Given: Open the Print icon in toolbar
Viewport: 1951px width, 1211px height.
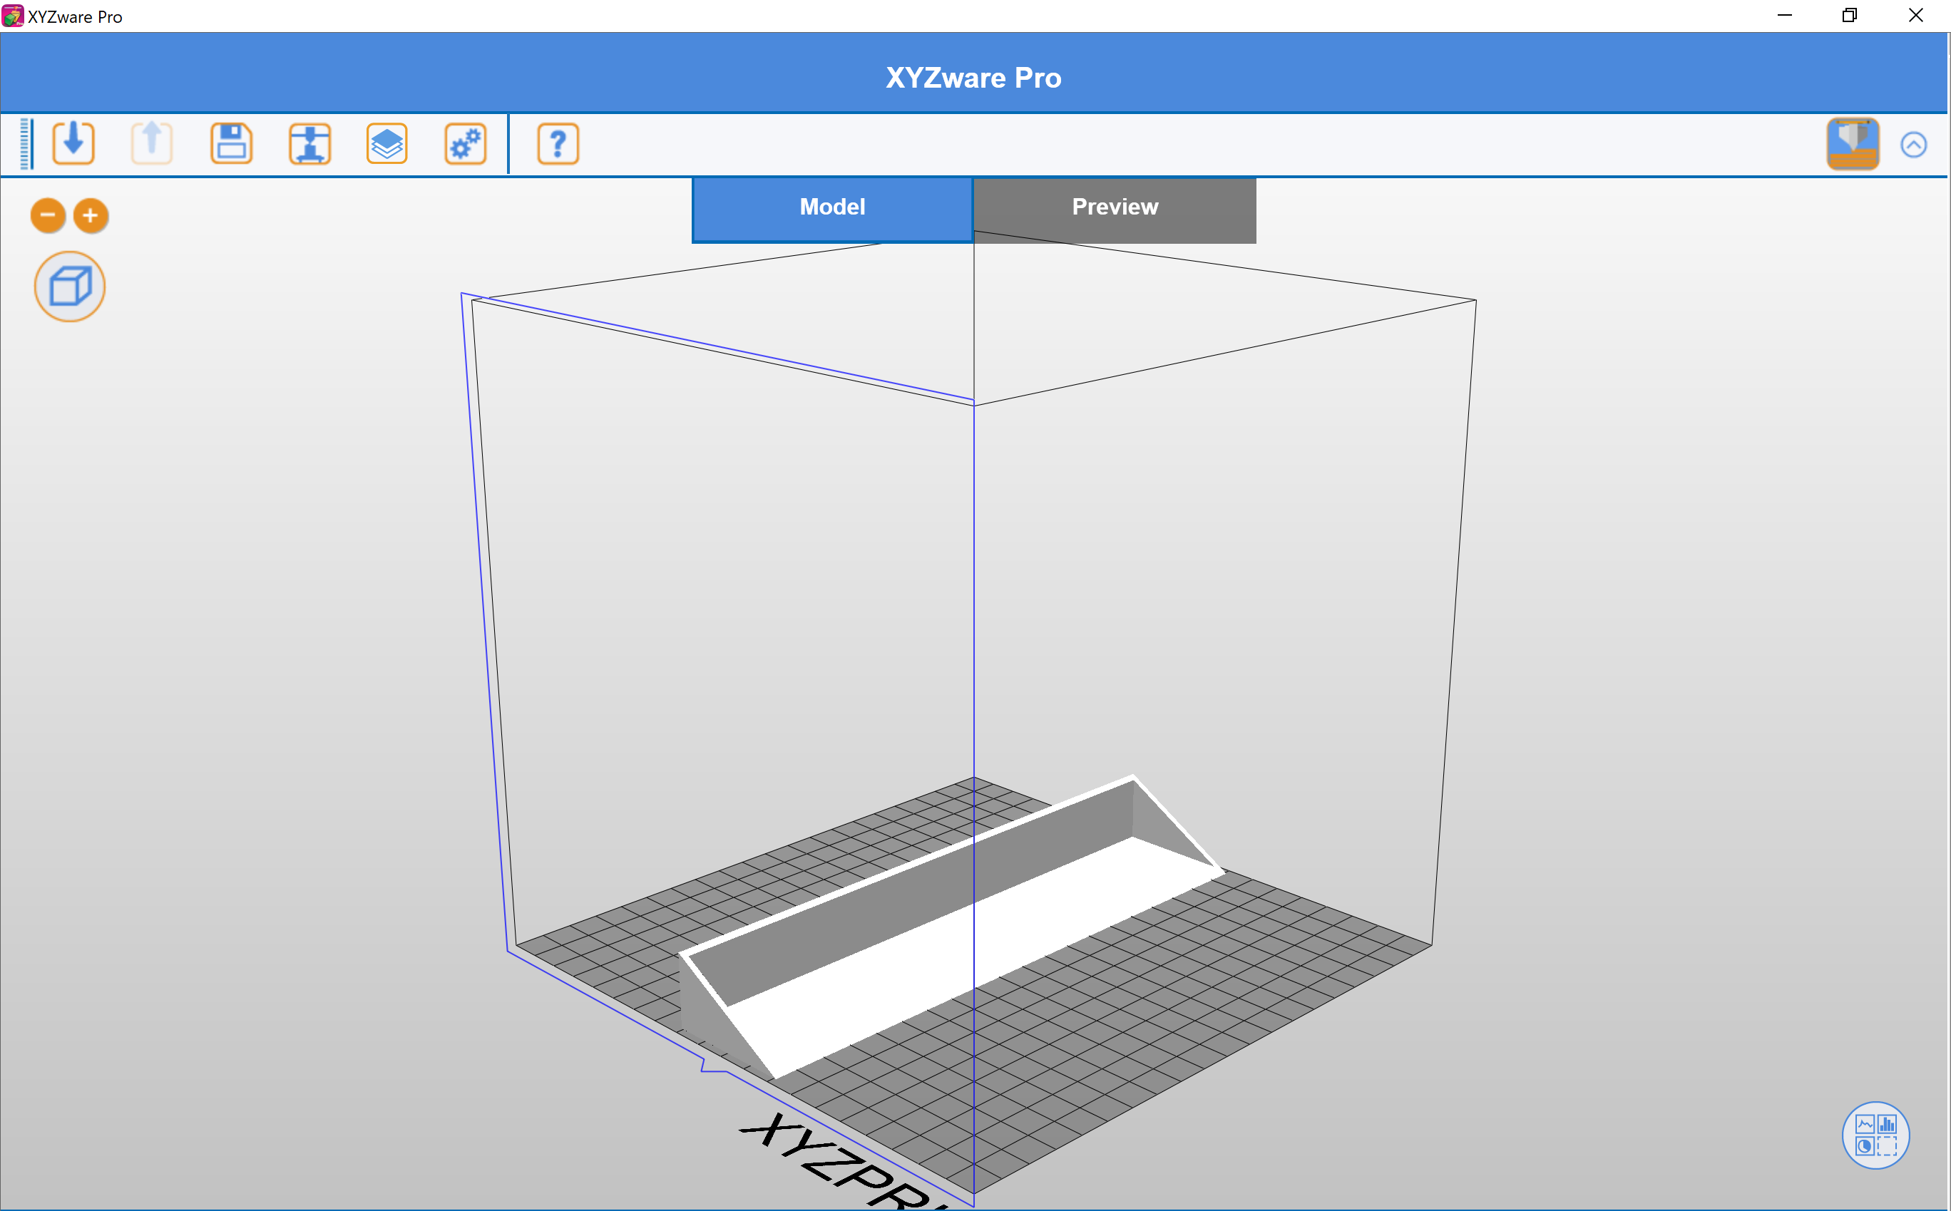Looking at the screenshot, I should 310,144.
